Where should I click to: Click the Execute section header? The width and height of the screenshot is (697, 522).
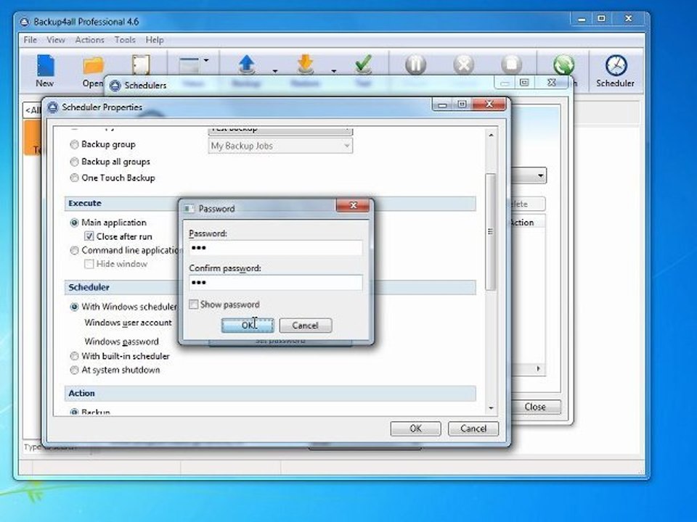tap(270, 203)
